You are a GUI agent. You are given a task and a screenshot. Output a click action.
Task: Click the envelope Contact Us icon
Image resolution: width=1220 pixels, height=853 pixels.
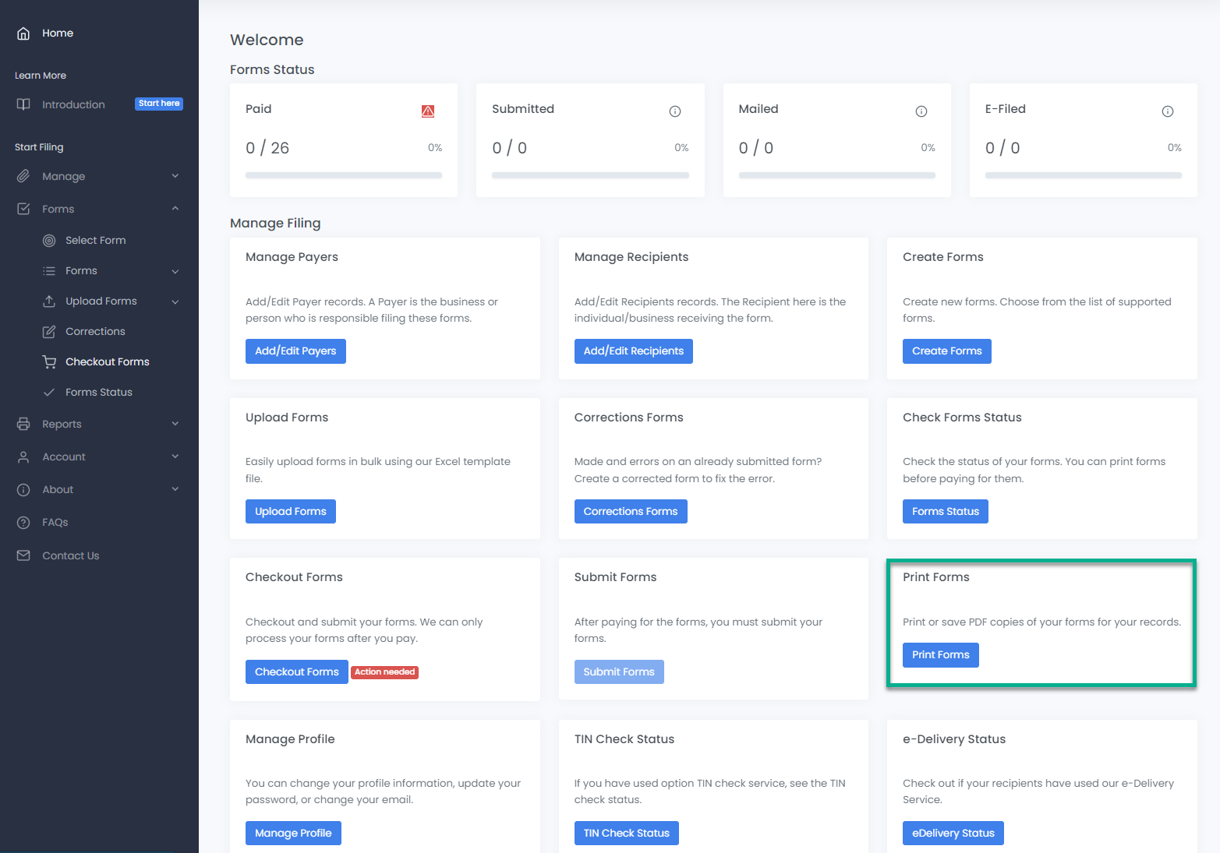(23, 555)
